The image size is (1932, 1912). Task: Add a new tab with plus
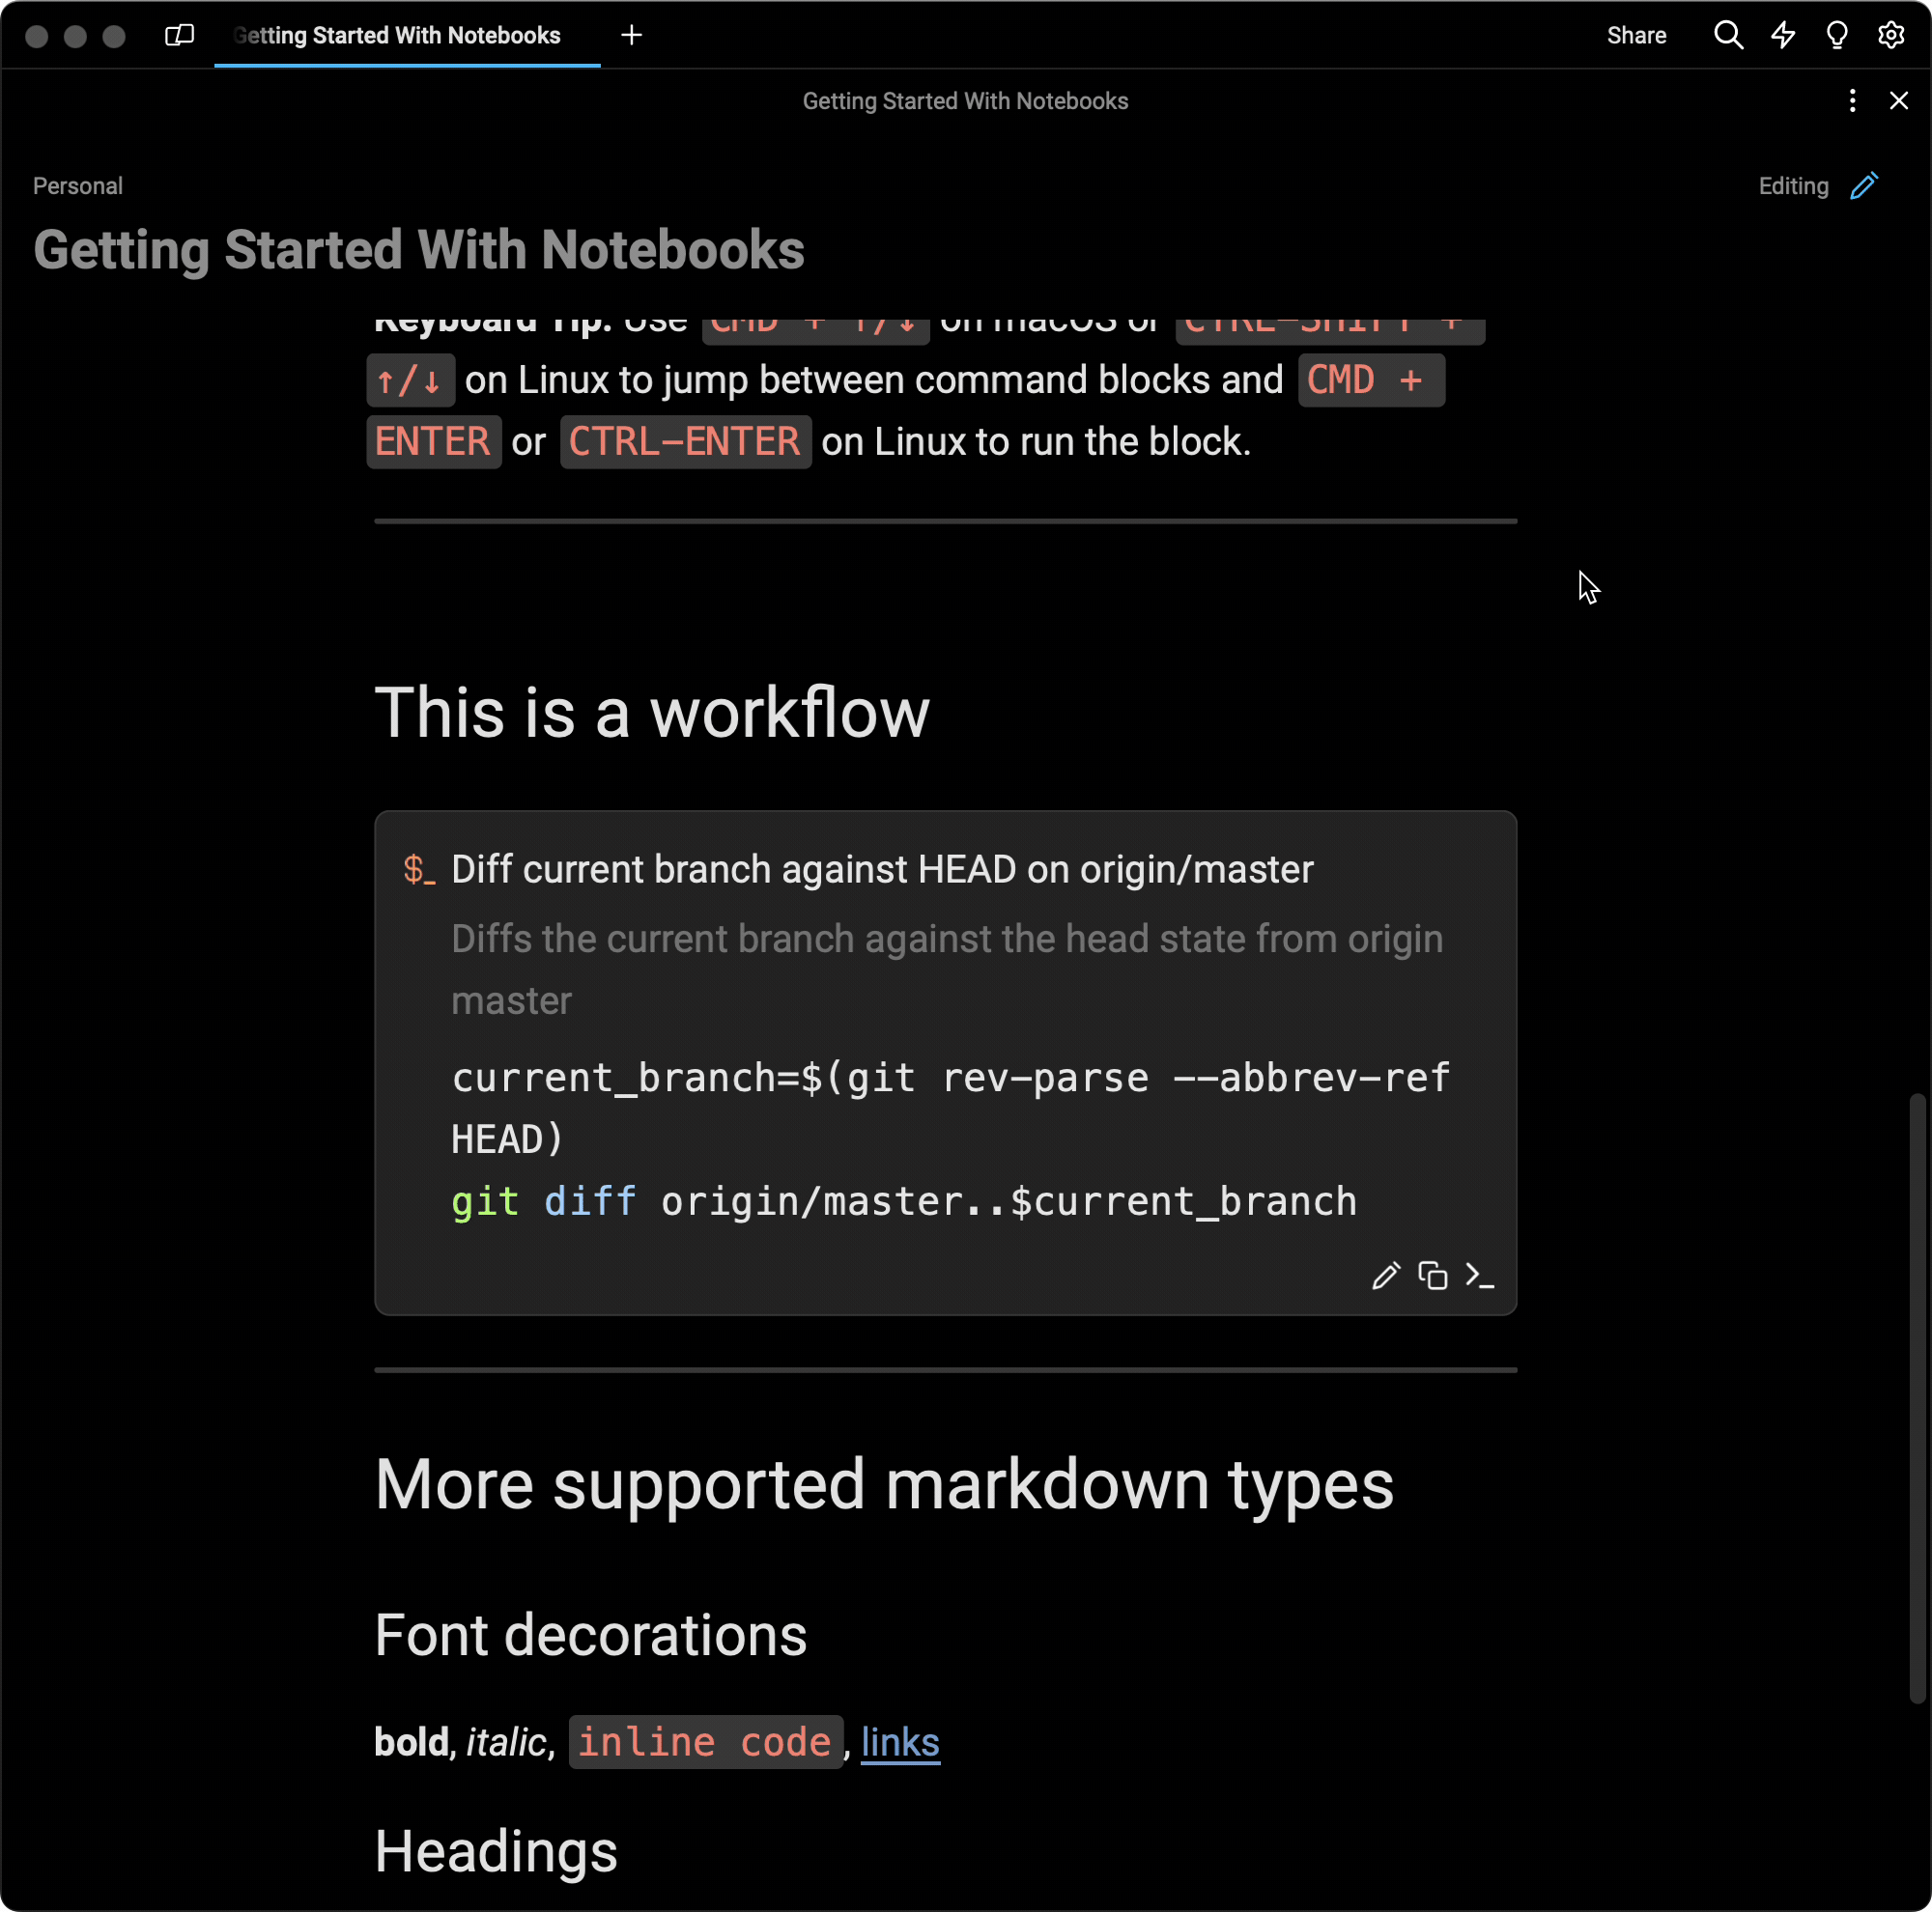click(631, 36)
